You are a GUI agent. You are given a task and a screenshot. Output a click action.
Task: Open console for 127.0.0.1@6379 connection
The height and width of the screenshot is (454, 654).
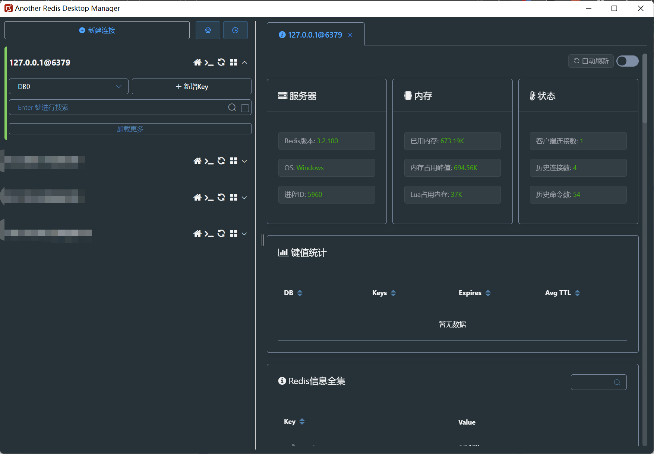(209, 62)
